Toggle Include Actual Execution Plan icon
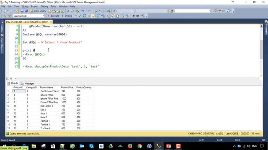The image size is (268, 150). point(98,16)
